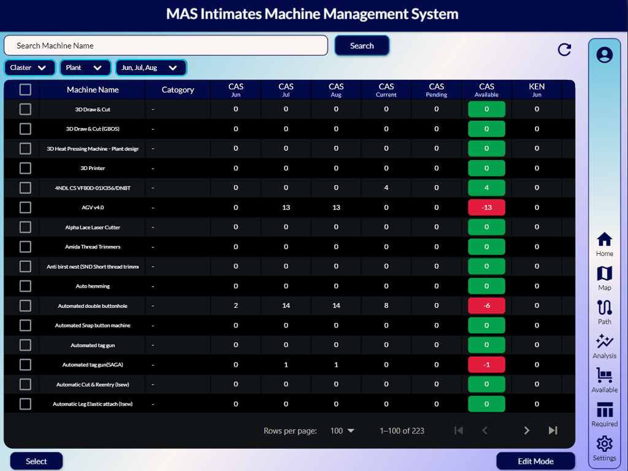Tick the checkbox for AGV v4.0 row
Viewport: 628px width, 471px height.
(25, 207)
